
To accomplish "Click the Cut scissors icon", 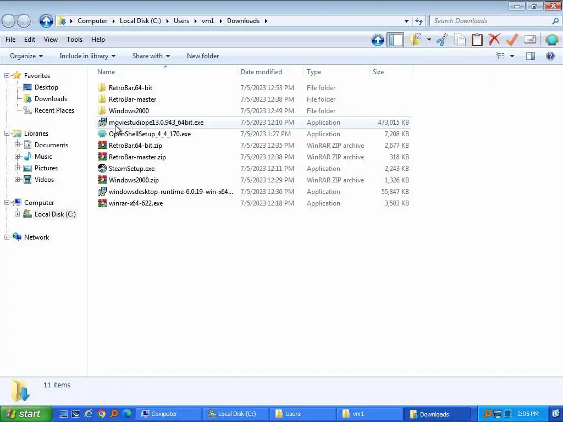I will pos(443,40).
